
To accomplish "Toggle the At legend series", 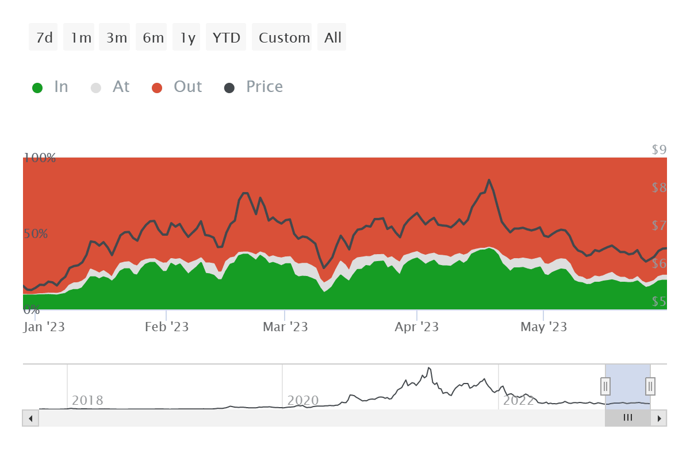I will pos(111,86).
